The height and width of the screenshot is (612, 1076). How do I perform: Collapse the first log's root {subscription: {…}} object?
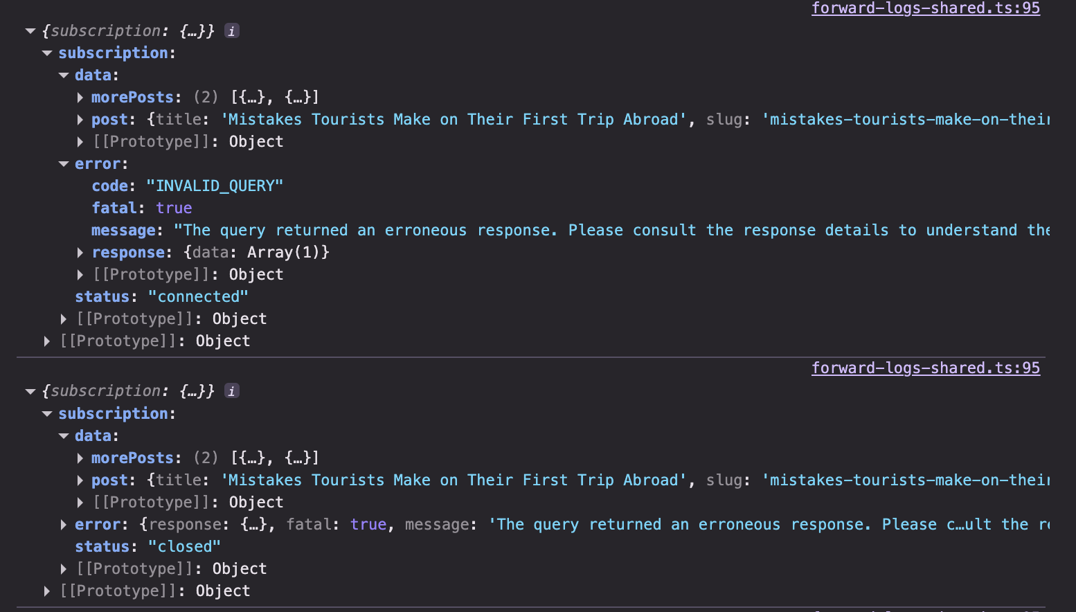coord(30,31)
